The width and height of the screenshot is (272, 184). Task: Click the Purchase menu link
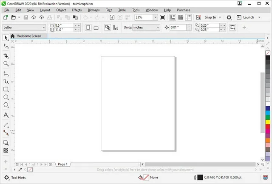click(x=183, y=10)
